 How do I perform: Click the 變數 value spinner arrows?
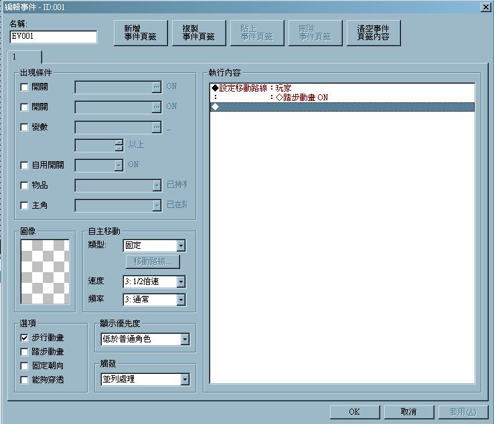118,145
